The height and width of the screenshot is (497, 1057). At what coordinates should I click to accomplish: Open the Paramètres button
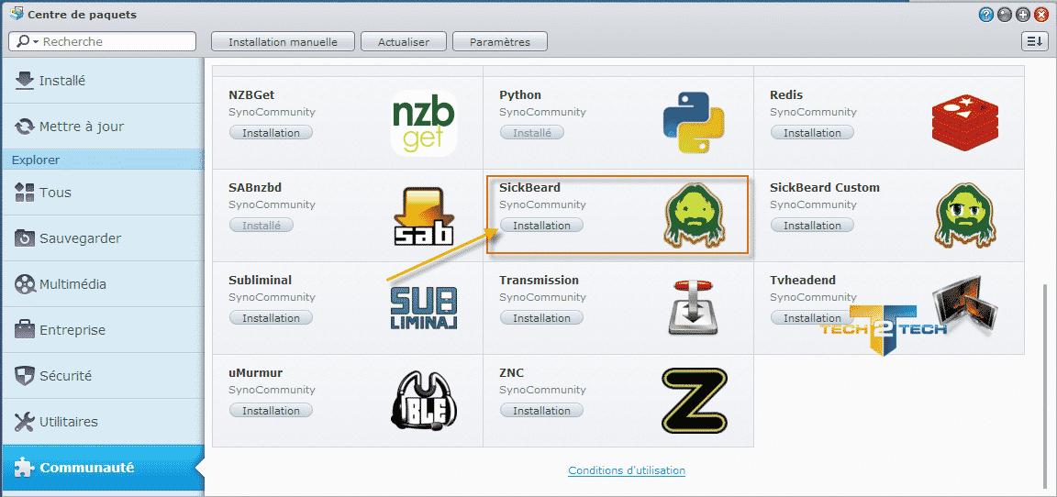(x=499, y=42)
